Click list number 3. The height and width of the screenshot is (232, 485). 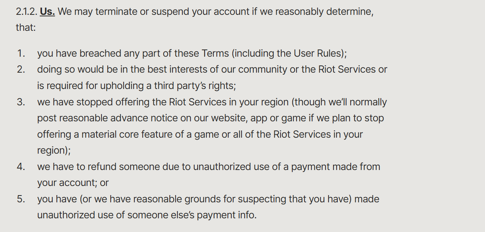[21, 102]
